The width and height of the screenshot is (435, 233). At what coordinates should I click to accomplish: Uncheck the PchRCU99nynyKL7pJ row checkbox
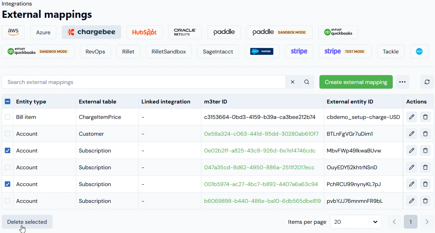(8, 184)
